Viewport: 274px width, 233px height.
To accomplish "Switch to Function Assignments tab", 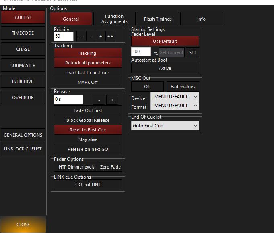I will (x=114, y=19).
